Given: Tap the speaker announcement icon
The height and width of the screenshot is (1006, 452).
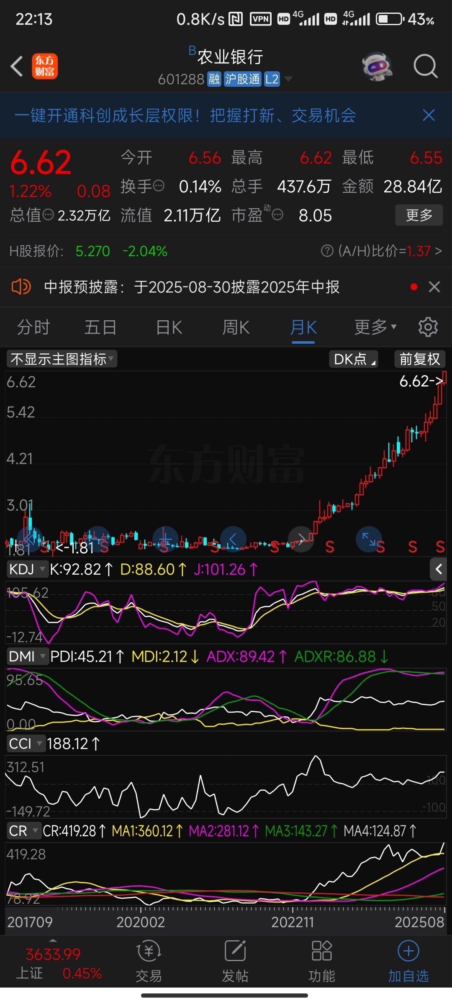Looking at the screenshot, I should coord(21,287).
